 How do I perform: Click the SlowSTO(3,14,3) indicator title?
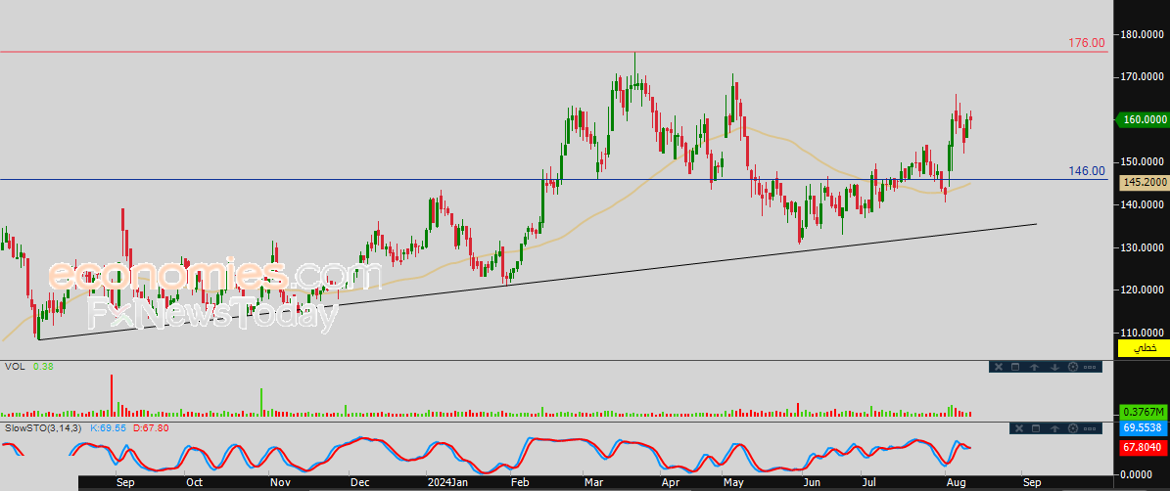point(43,427)
